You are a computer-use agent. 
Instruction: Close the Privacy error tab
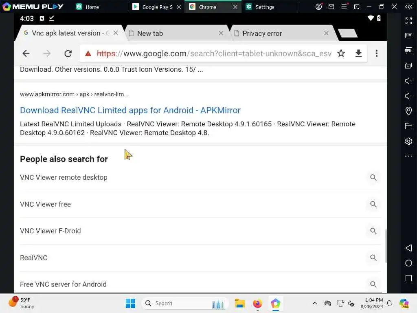pos(326,33)
